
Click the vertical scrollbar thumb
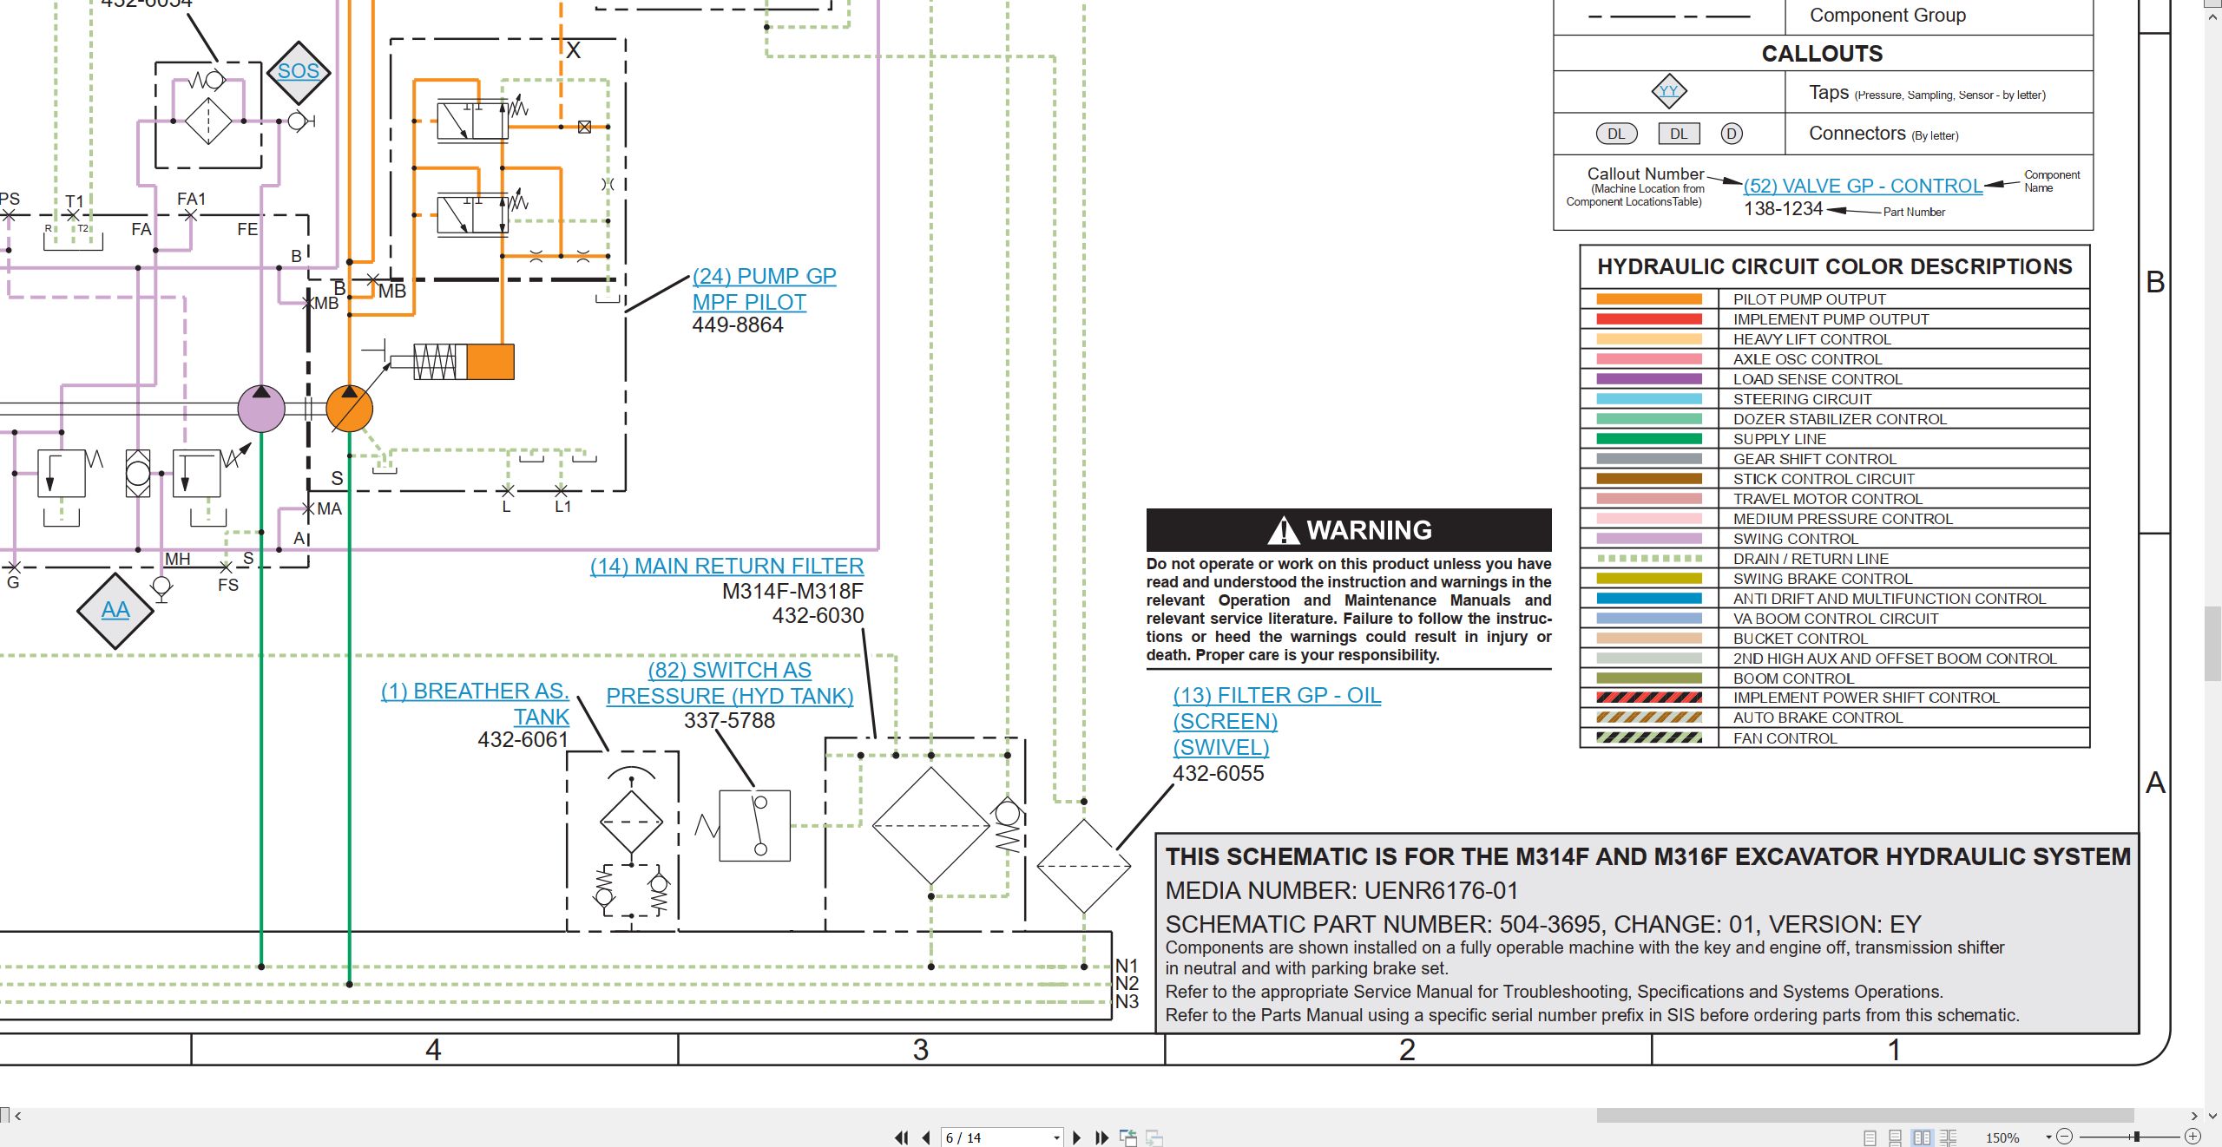[2213, 644]
